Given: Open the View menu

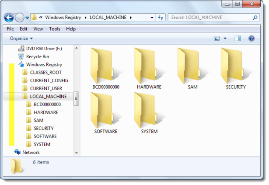Looking at the screenshot, I should click(38, 29).
